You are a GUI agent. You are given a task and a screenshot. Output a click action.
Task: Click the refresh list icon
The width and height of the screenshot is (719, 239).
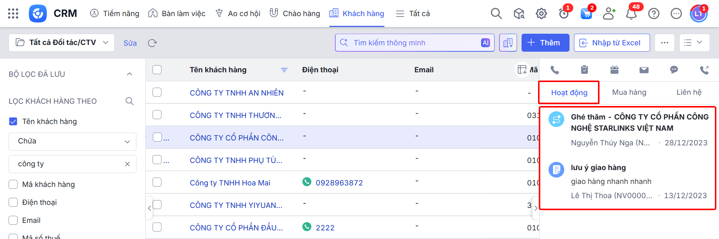[152, 43]
